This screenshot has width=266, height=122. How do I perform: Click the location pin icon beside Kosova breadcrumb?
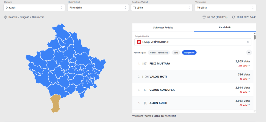[5, 17]
